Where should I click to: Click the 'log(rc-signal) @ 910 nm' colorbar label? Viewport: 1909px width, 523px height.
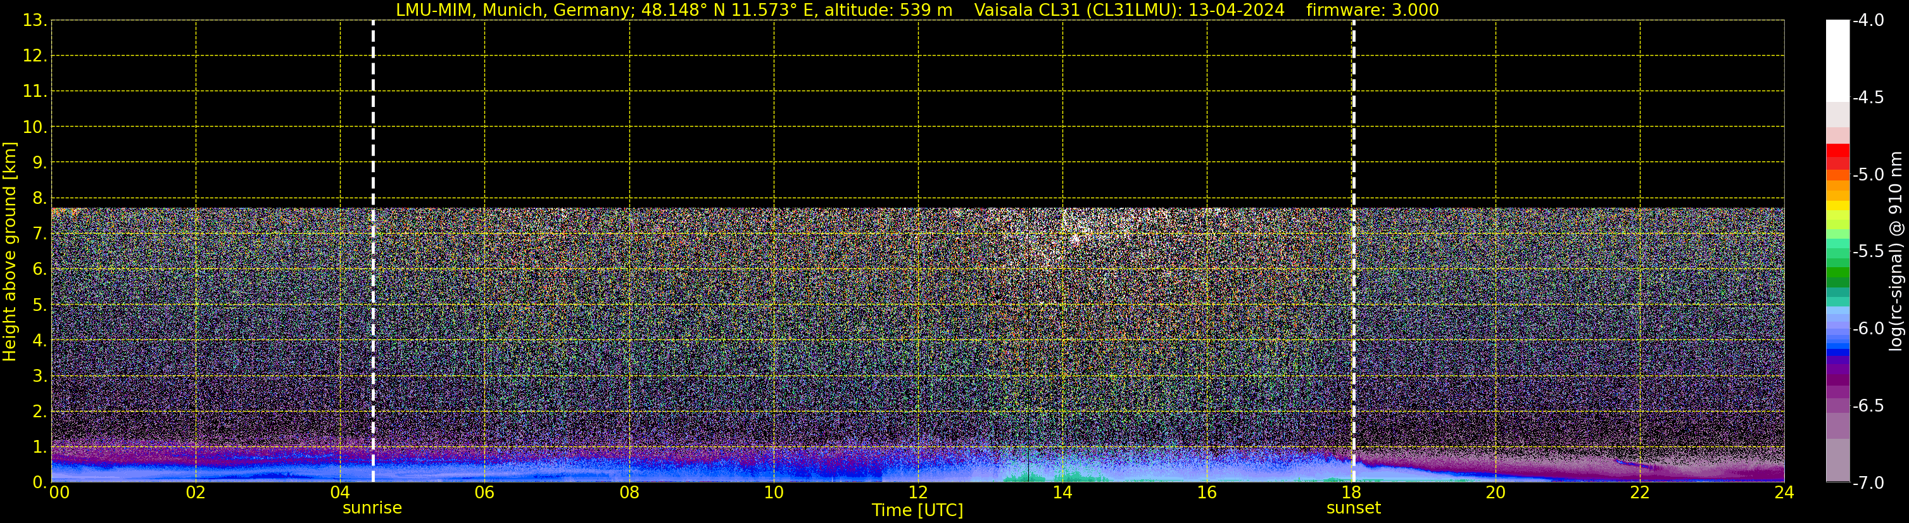(1896, 252)
